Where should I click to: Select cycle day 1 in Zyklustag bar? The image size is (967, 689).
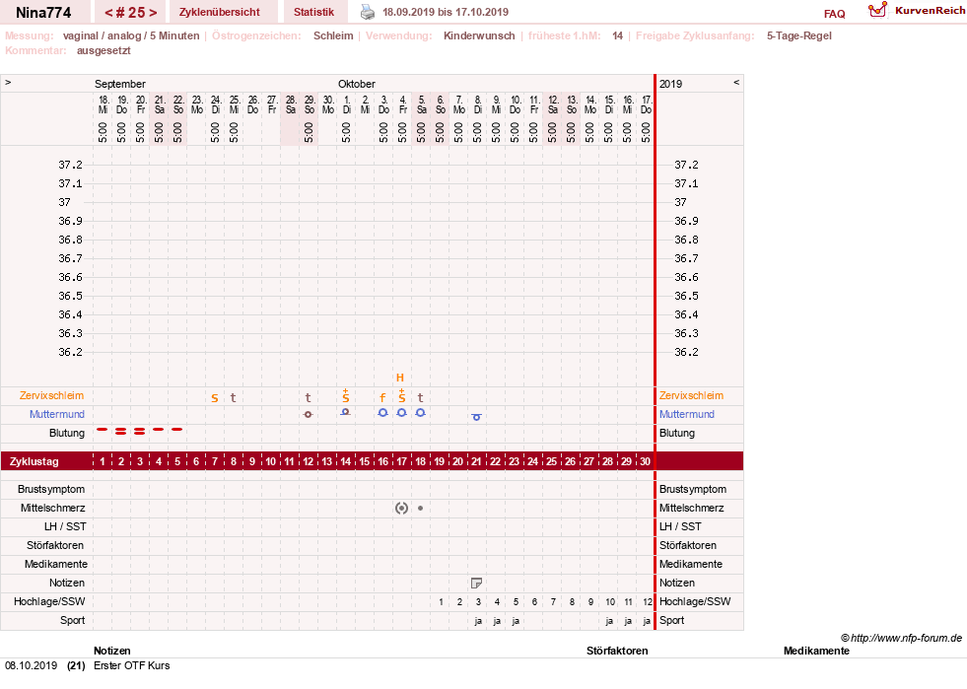pos(103,461)
